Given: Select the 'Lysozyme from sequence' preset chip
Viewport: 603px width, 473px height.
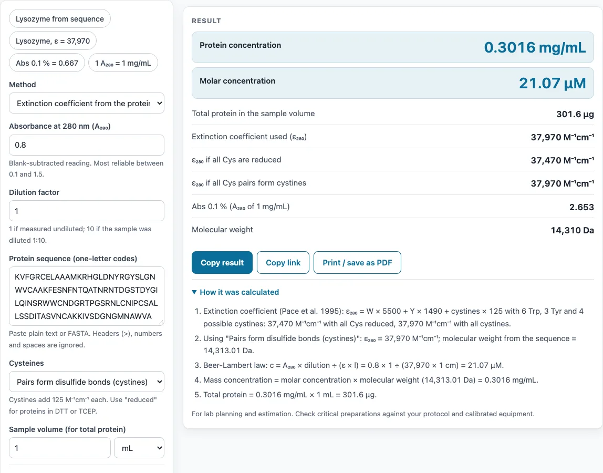Looking at the screenshot, I should pyautogui.click(x=59, y=19).
